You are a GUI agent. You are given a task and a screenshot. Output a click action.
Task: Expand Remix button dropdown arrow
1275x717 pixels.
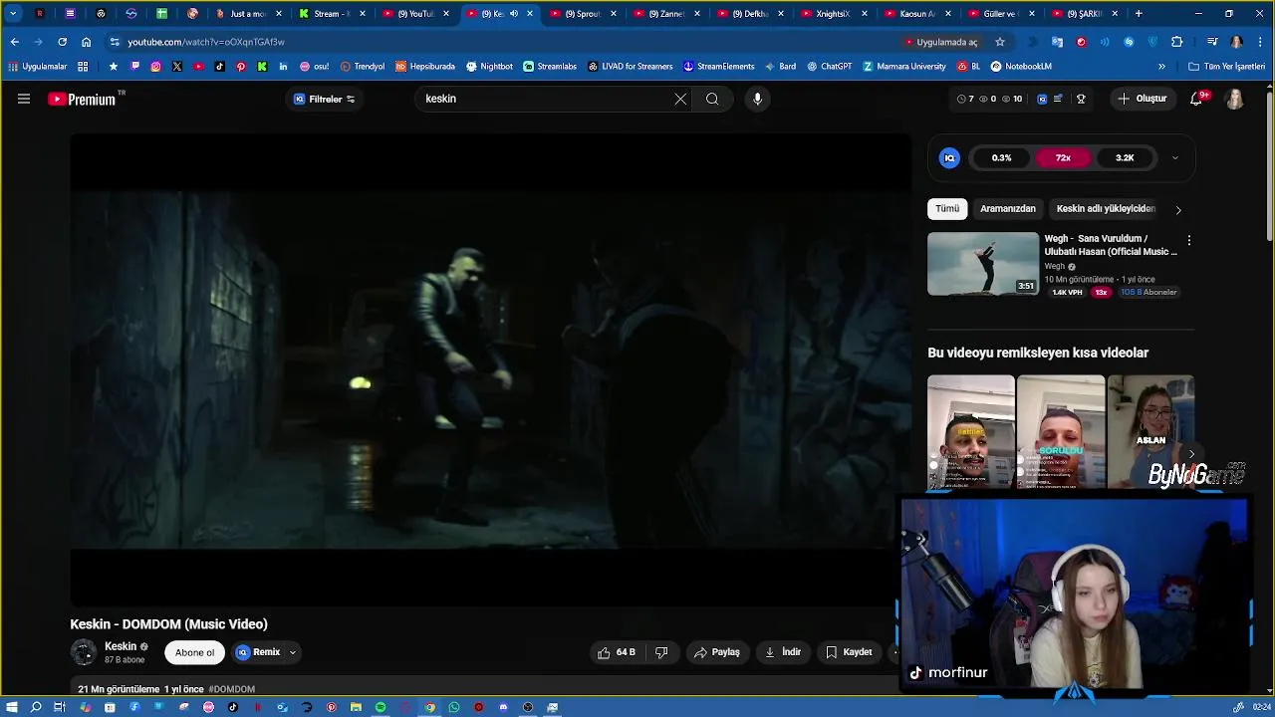[293, 652]
